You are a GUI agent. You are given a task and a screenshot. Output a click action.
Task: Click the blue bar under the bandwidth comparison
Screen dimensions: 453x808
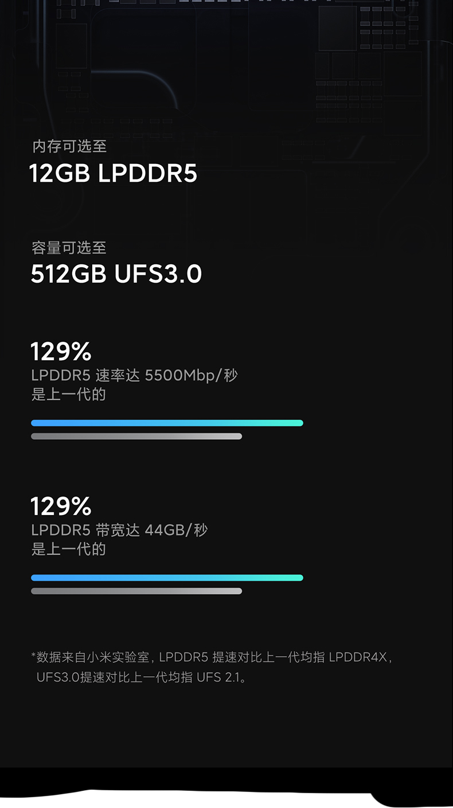(x=167, y=578)
